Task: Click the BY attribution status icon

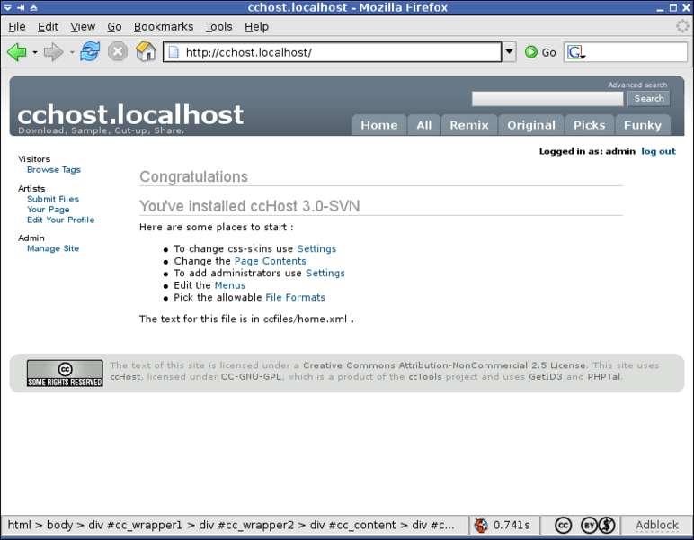Action: pos(589,526)
